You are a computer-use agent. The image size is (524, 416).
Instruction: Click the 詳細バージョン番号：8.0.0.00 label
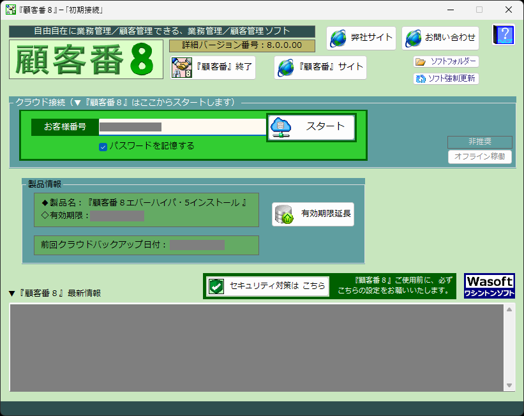(243, 45)
